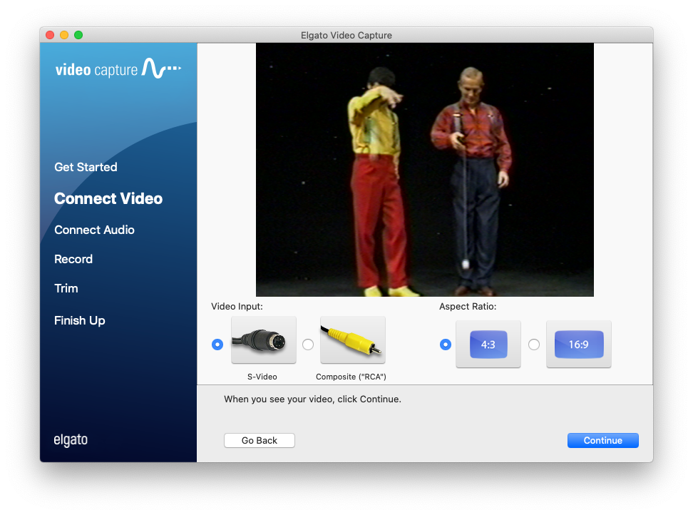Click the Aspect Ratio label
Screen dimensions: 693x515
click(x=468, y=306)
